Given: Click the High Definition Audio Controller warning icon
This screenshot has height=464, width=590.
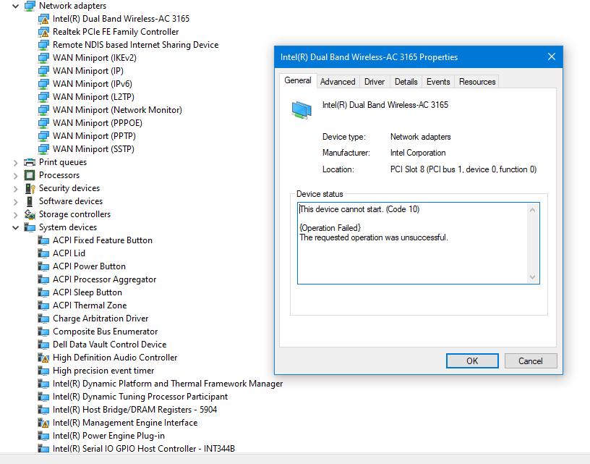Looking at the screenshot, I should 43,358.
